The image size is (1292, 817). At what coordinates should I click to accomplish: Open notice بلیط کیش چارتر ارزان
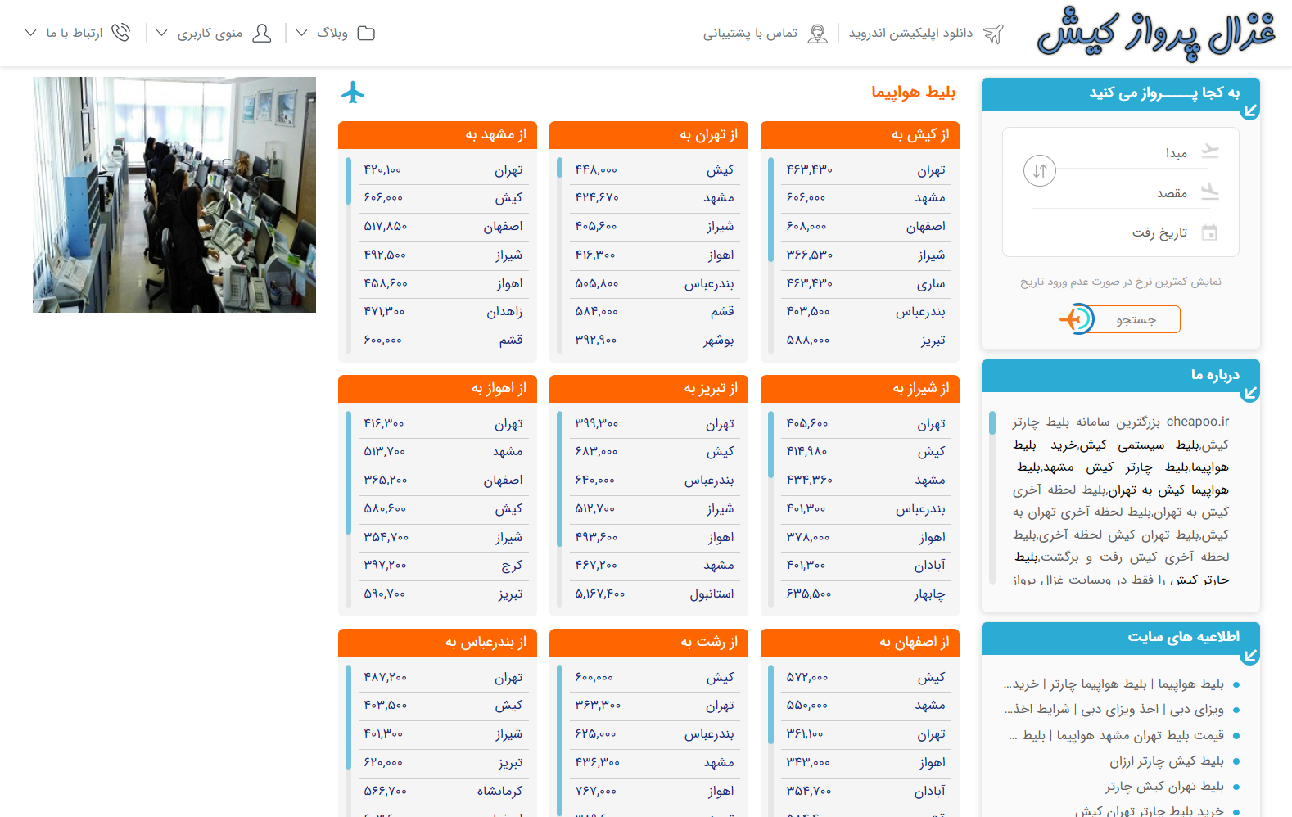click(1167, 761)
